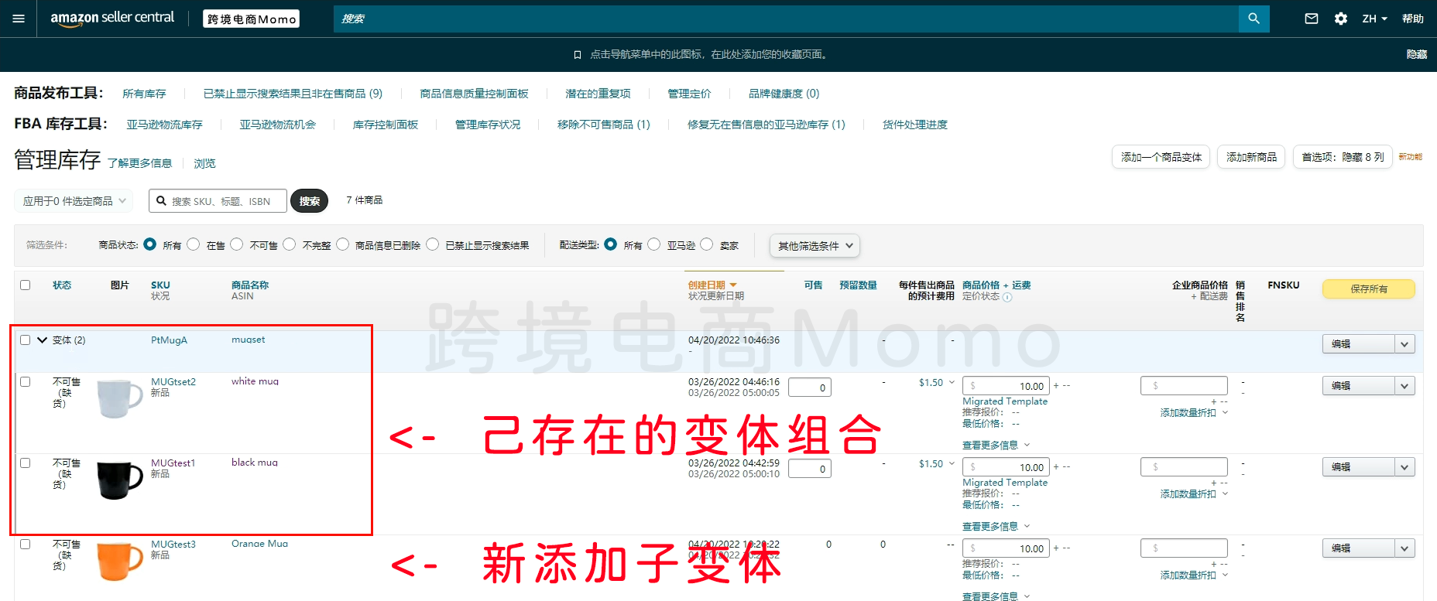Select 在售 product status radio
This screenshot has width=1437, height=601.
(x=194, y=244)
